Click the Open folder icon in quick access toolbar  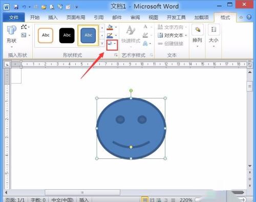pos(44,7)
